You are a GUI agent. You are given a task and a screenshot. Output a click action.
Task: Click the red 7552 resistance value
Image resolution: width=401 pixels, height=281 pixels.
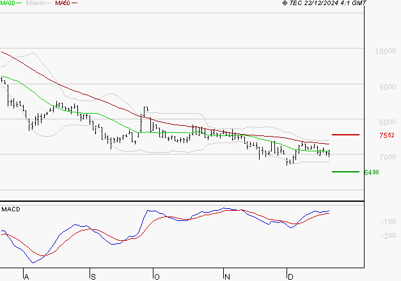pyautogui.click(x=387, y=135)
